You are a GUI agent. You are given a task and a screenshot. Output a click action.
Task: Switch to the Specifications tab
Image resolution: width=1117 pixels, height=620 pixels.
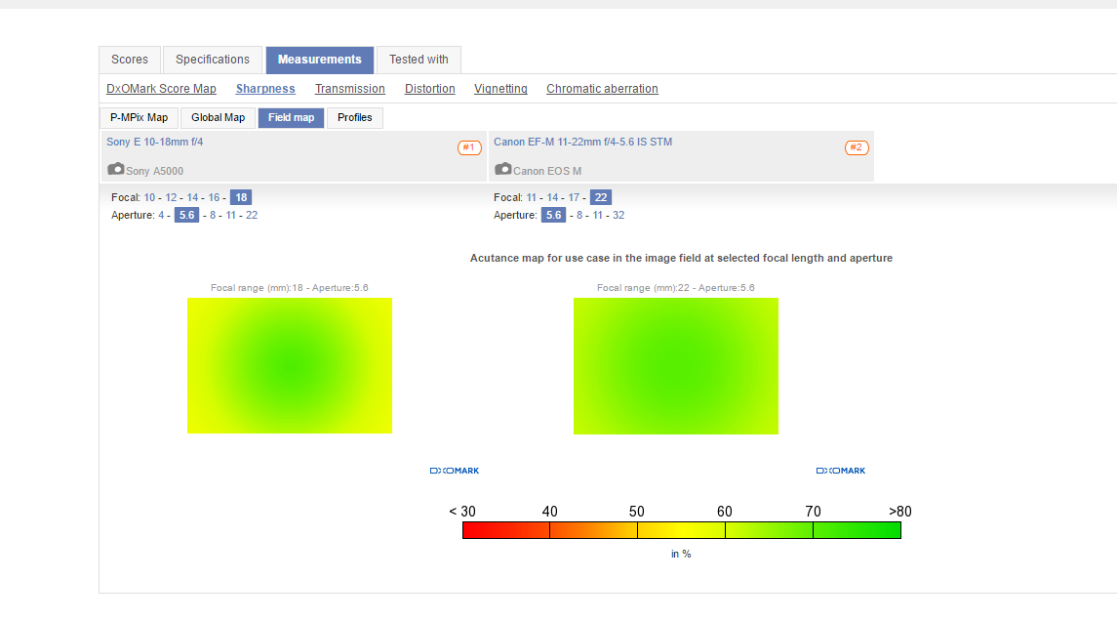click(213, 60)
